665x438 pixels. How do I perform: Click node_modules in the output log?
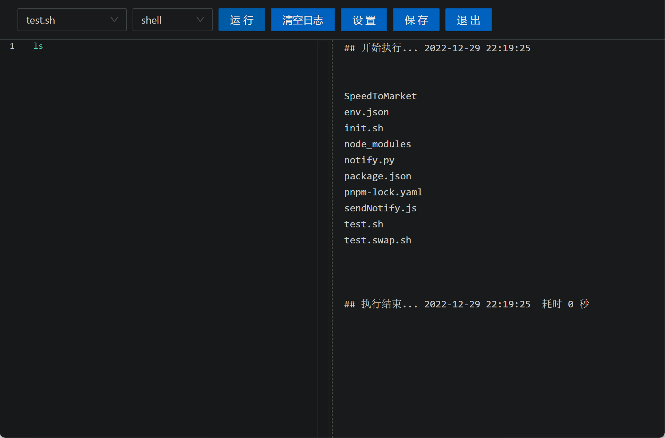pyautogui.click(x=377, y=144)
